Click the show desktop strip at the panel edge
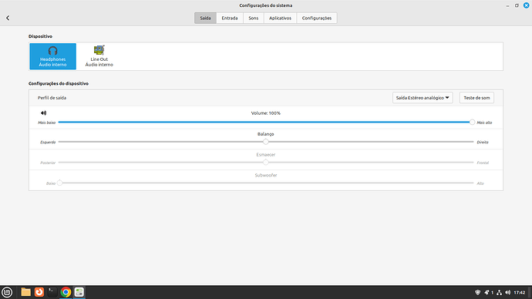Viewport: 532px width, 299px height. (x=530, y=292)
